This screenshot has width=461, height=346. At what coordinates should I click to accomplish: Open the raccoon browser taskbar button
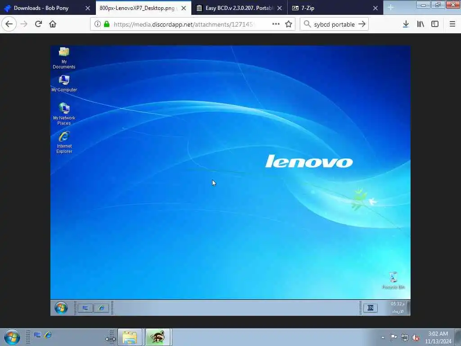pyautogui.click(x=158, y=337)
